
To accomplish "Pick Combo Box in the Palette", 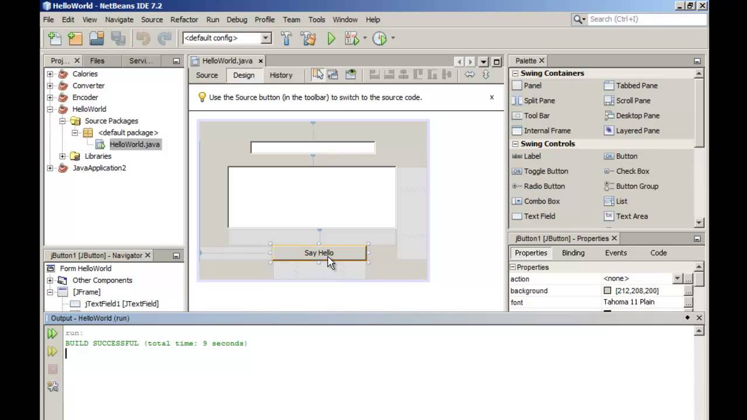I will pos(536,201).
